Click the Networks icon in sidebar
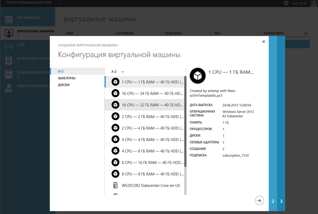Screen dimensions: 318x214 9,47
